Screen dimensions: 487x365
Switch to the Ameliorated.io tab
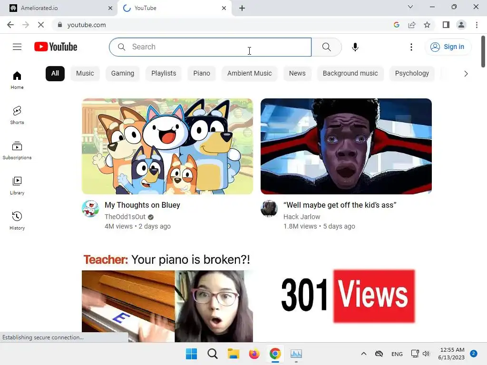point(59,8)
